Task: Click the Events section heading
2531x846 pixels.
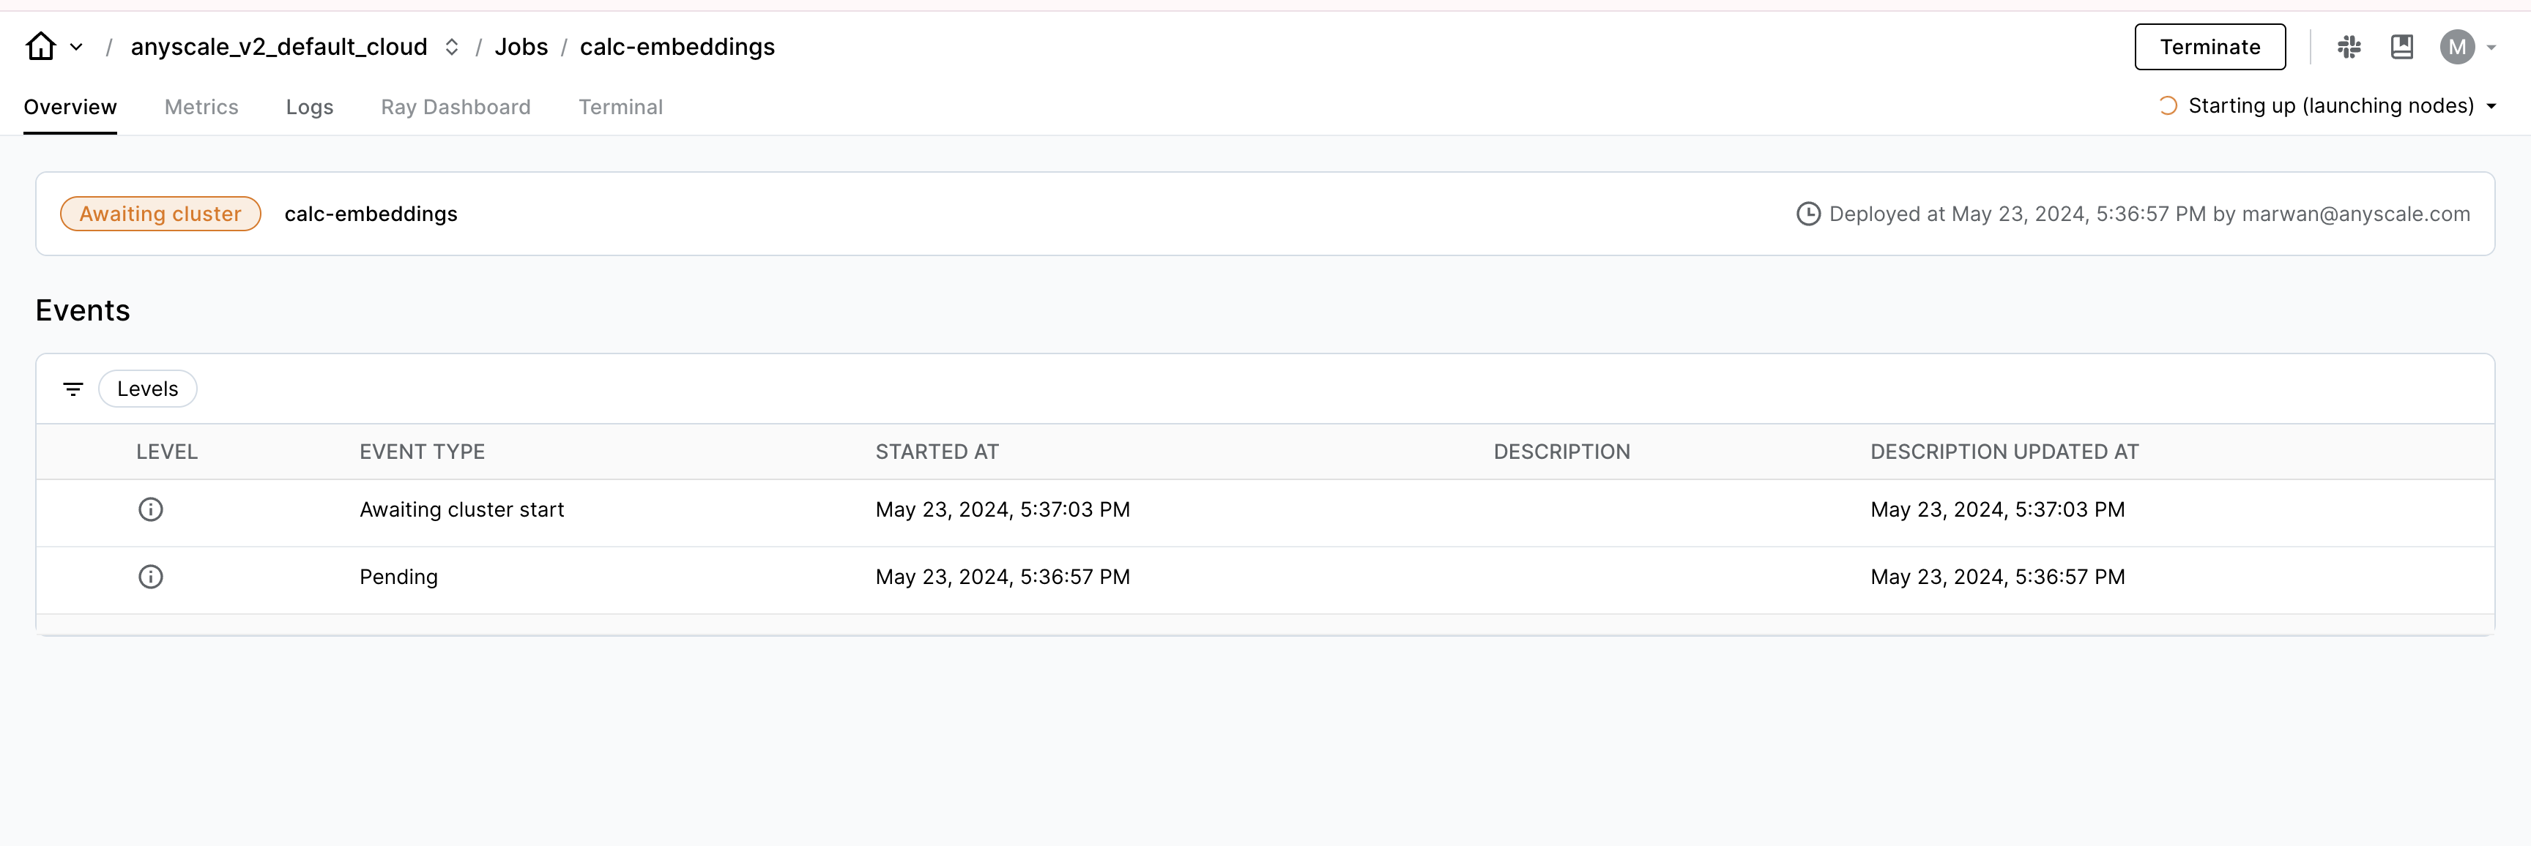Action: [x=83, y=311]
